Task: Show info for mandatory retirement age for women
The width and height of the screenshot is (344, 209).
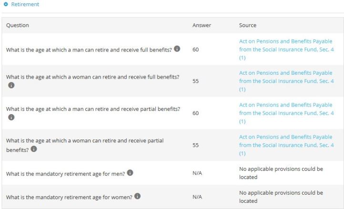Action: [x=137, y=196]
